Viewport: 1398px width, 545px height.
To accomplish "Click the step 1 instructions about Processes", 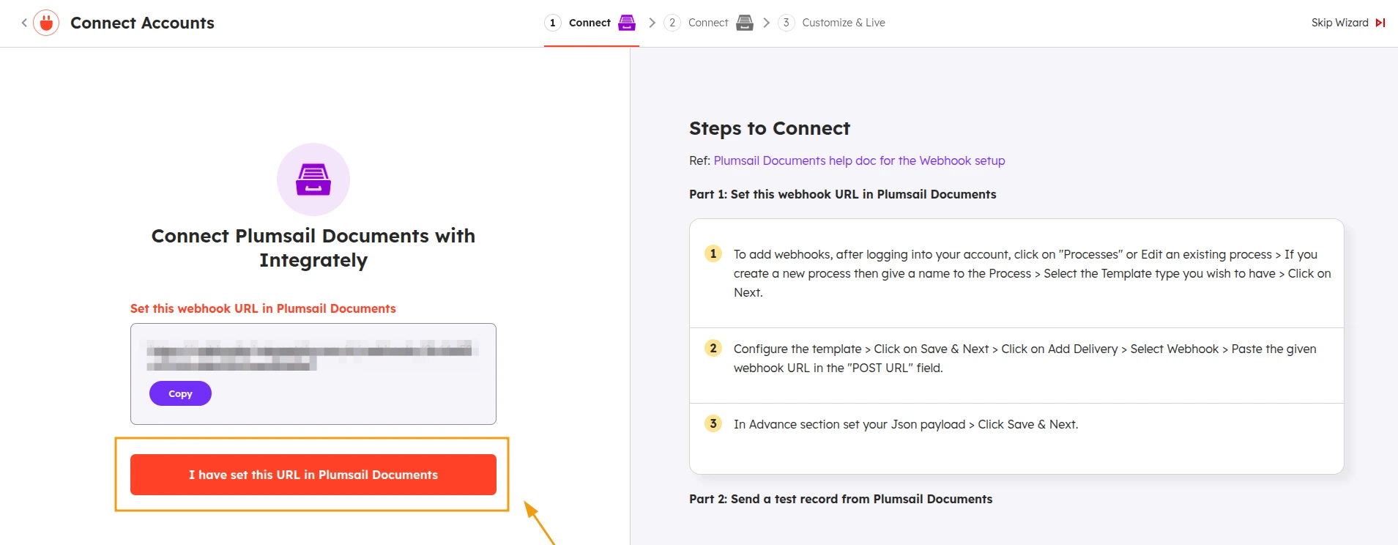I will tap(1032, 273).
